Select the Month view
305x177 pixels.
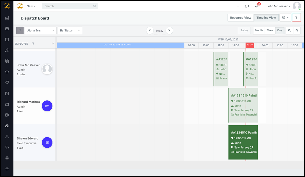click(259, 30)
